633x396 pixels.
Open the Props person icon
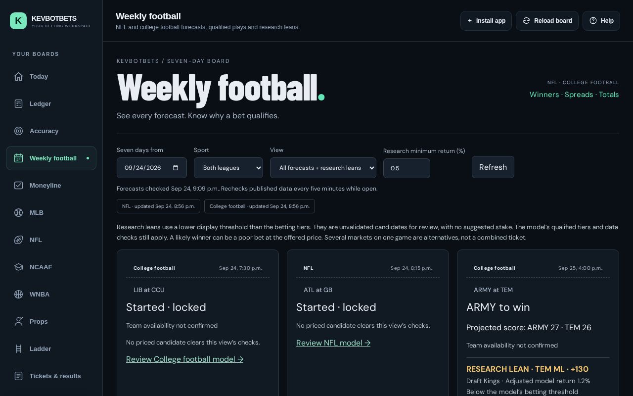coord(18,321)
